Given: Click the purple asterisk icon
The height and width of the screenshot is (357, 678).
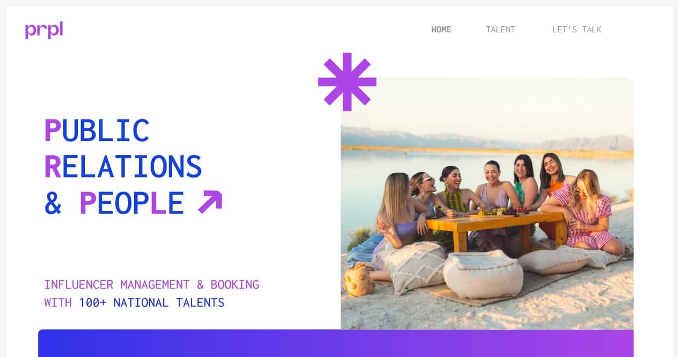Looking at the screenshot, I should [347, 81].
